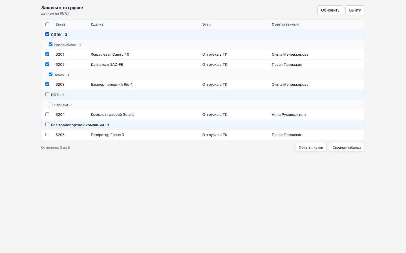This screenshot has width=406, height=253.
Task: Click the Новосибирск · 2 subgroup label
Action: pos(68,45)
